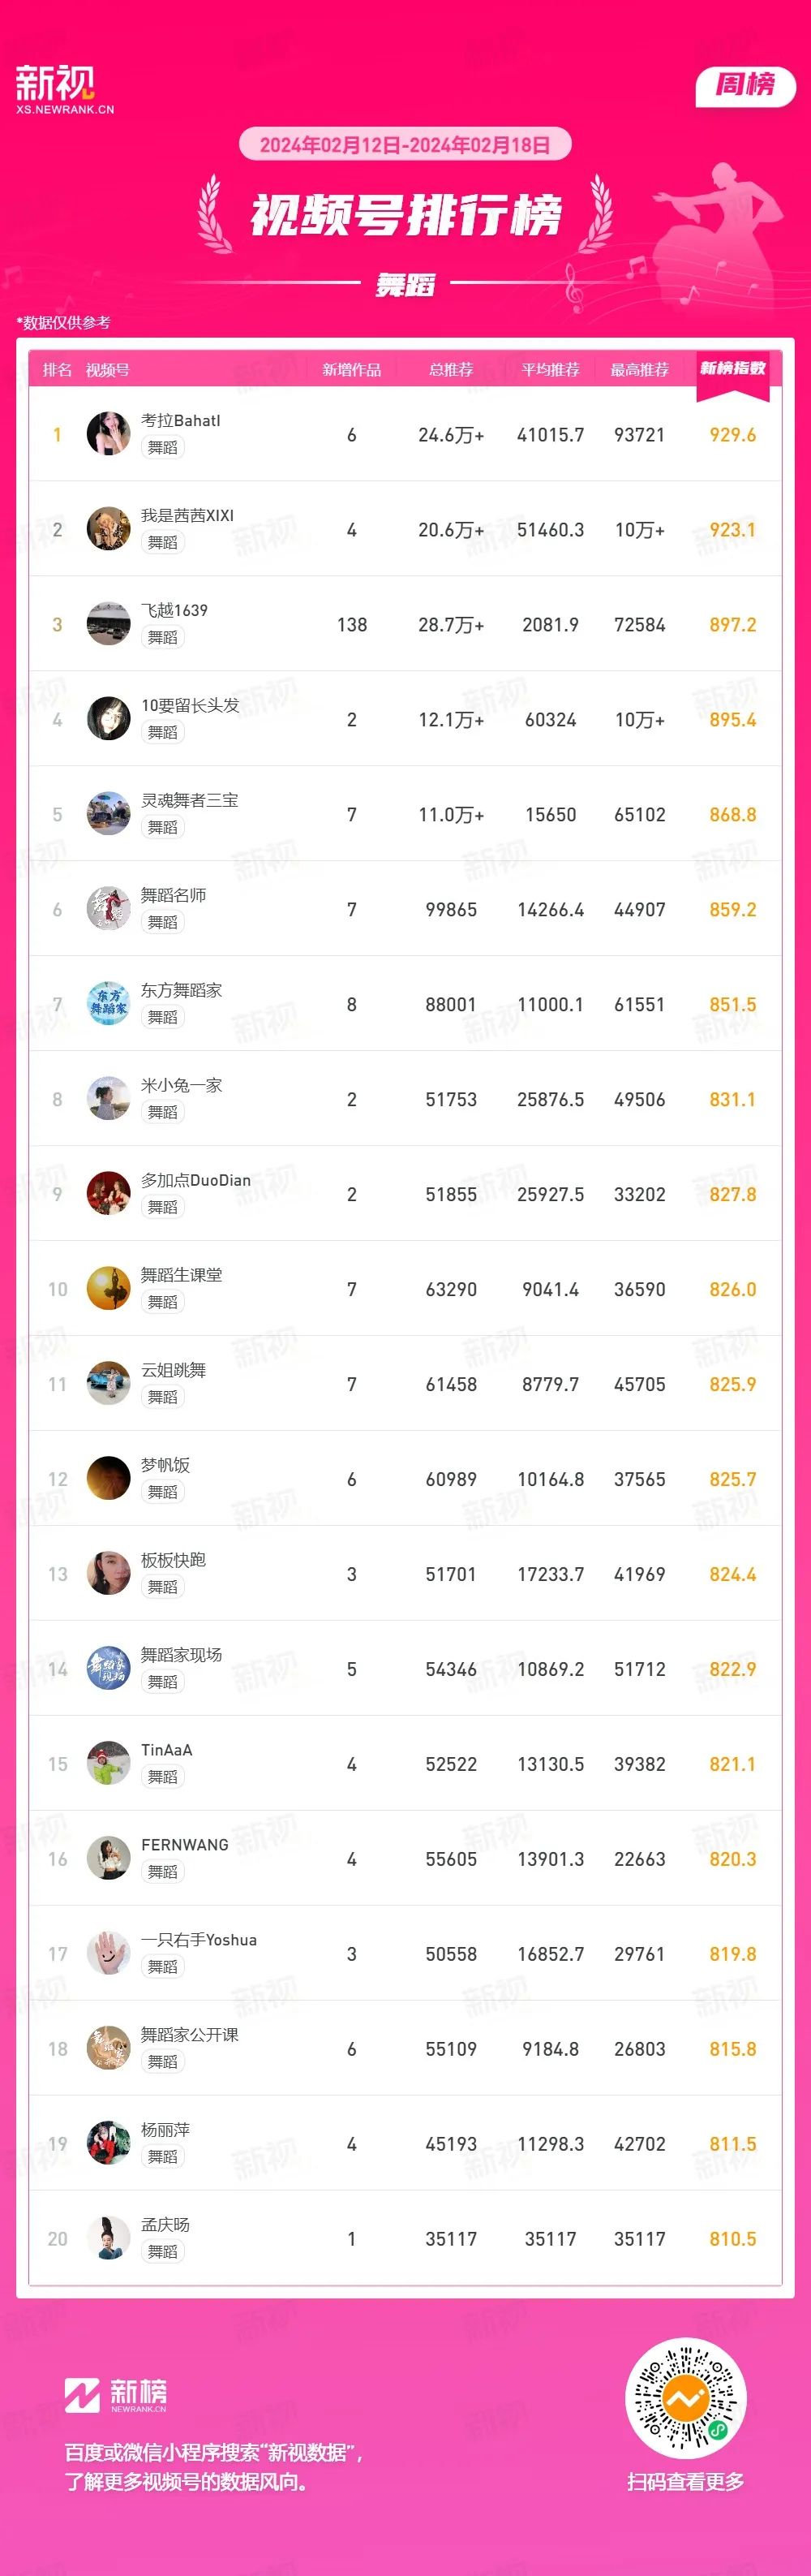This screenshot has height=2576, width=811.
Task: Click the 新榜 logo in the footer
Action: pyautogui.click(x=116, y=2394)
